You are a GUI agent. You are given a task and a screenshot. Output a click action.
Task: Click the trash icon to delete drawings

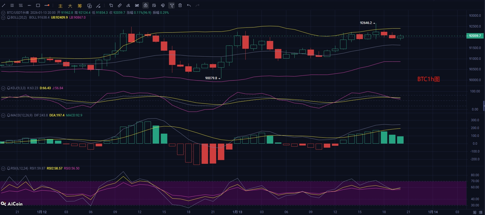pos(180,5)
